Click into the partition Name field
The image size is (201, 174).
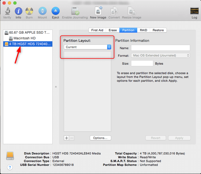pos(160,48)
